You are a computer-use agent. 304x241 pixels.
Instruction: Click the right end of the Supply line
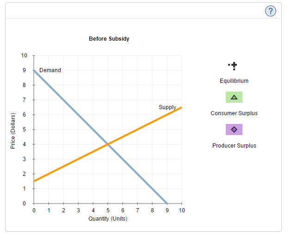(181, 107)
